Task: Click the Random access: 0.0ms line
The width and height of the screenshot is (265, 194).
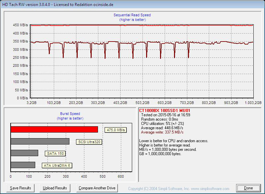Action: tap(159, 119)
